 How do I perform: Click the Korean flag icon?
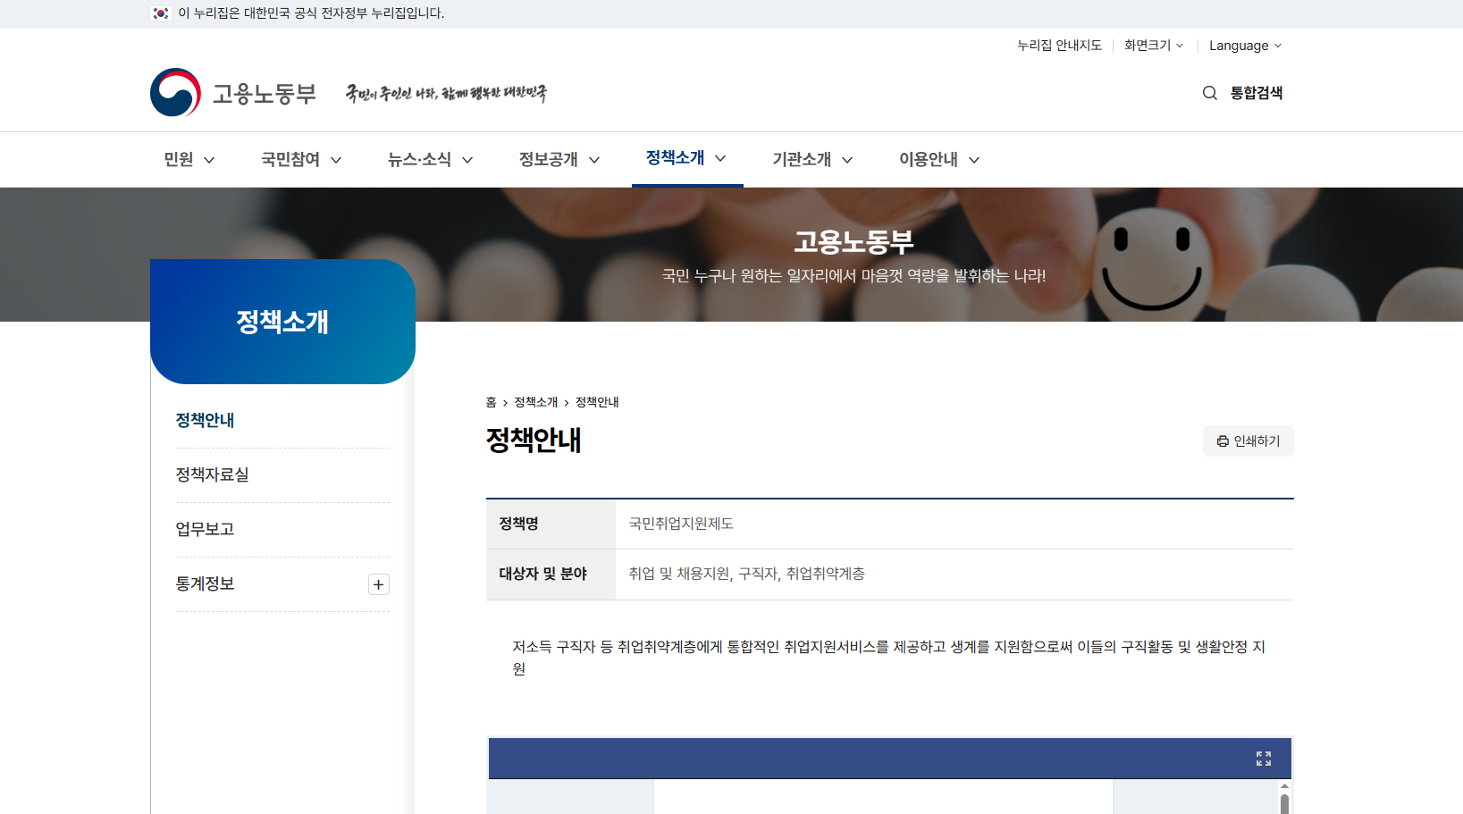161,13
